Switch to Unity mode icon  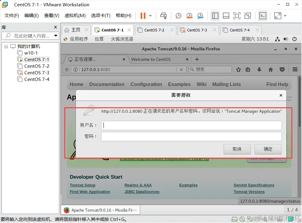(x=248, y=16)
